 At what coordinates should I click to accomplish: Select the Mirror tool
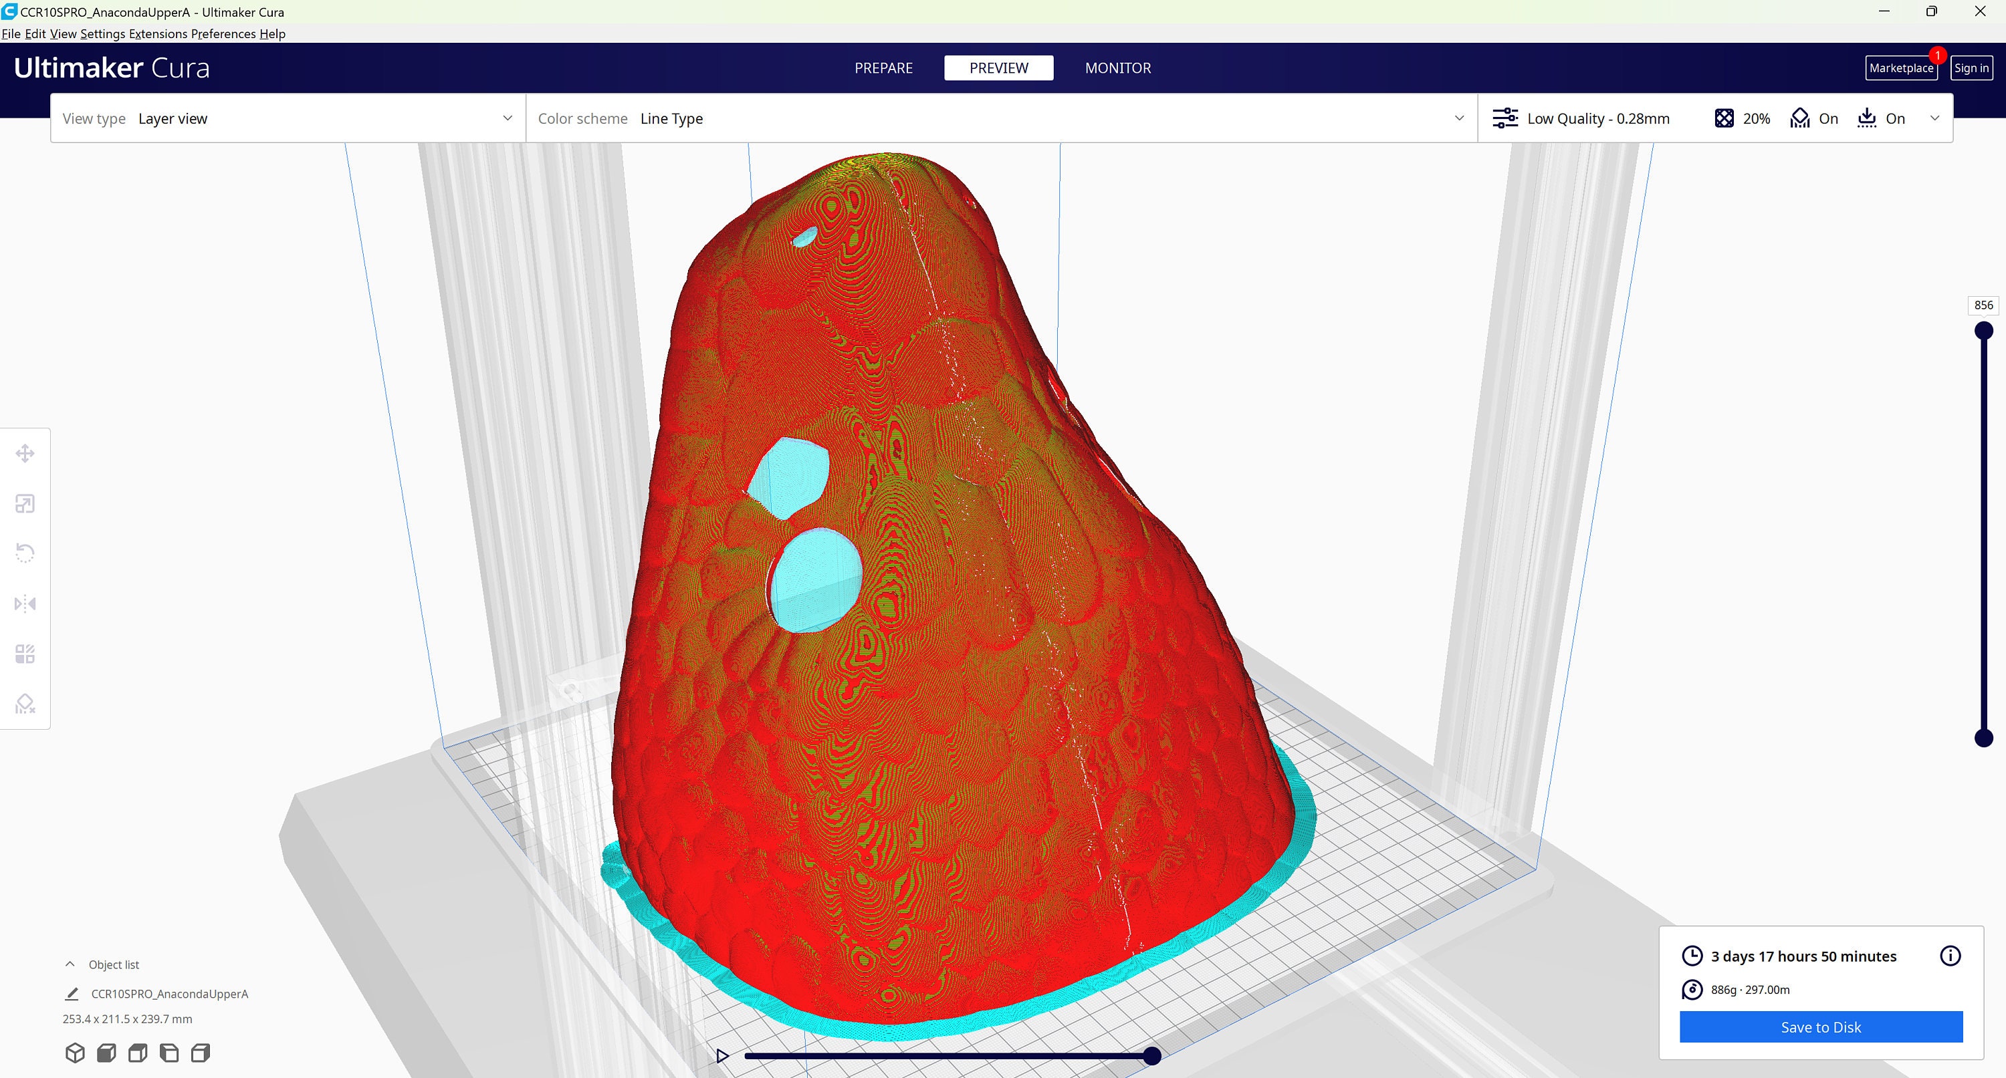(25, 603)
